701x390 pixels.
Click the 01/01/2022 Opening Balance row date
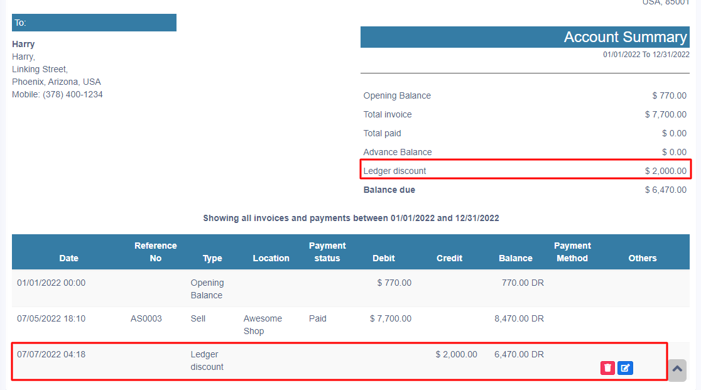(51, 283)
